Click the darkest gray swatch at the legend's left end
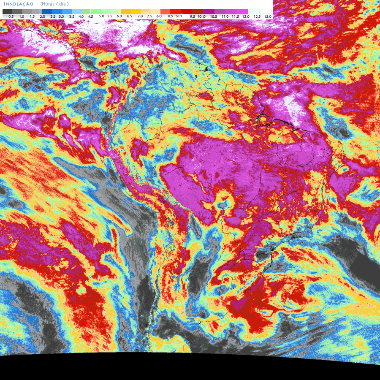The image size is (380, 380). [x=7, y=11]
